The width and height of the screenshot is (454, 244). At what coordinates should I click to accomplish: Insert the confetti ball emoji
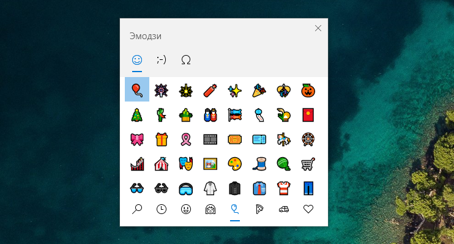pos(284,91)
